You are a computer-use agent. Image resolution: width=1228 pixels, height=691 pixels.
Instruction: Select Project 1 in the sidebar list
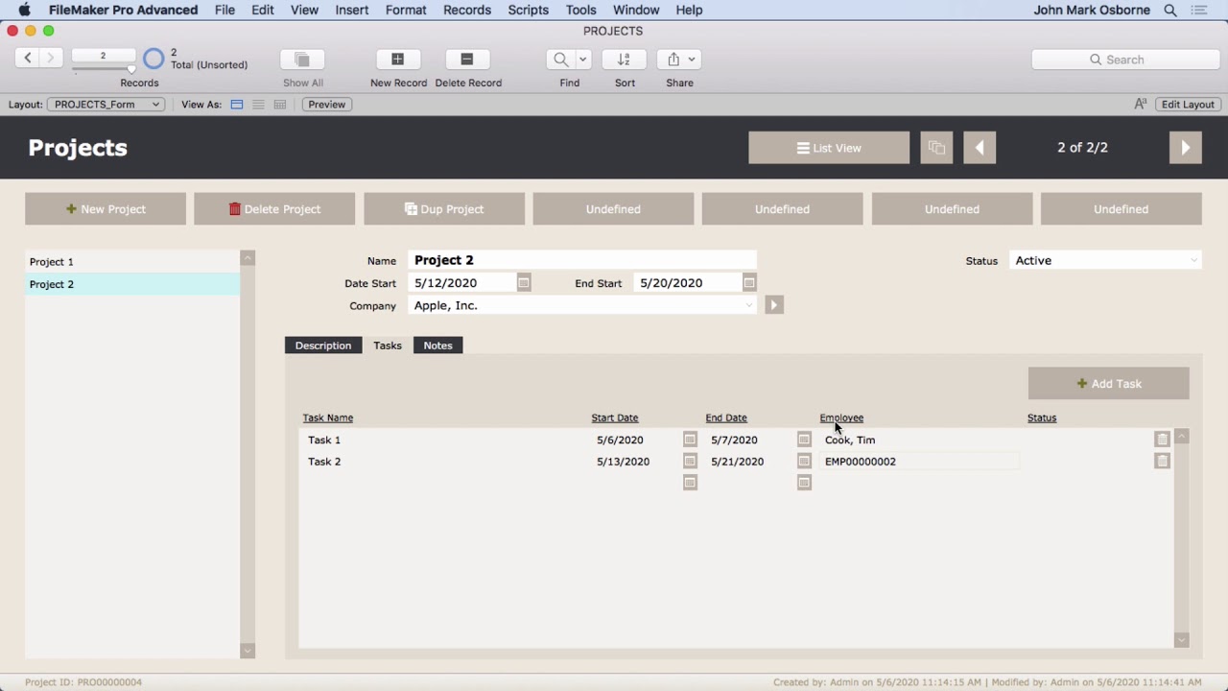132,261
